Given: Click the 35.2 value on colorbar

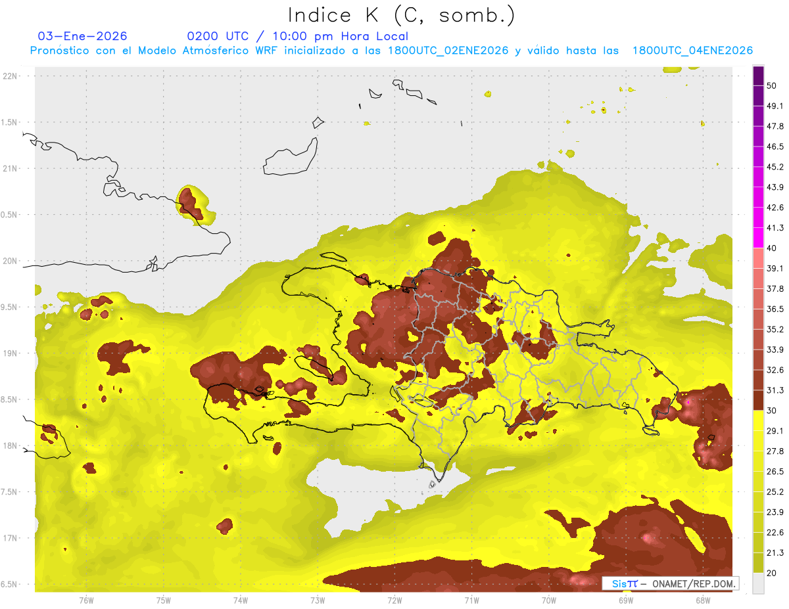Looking at the screenshot, I should click(x=775, y=329).
